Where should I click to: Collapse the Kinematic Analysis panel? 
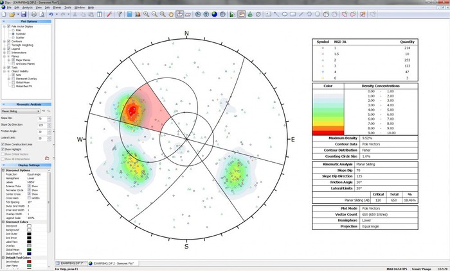click(x=3, y=104)
